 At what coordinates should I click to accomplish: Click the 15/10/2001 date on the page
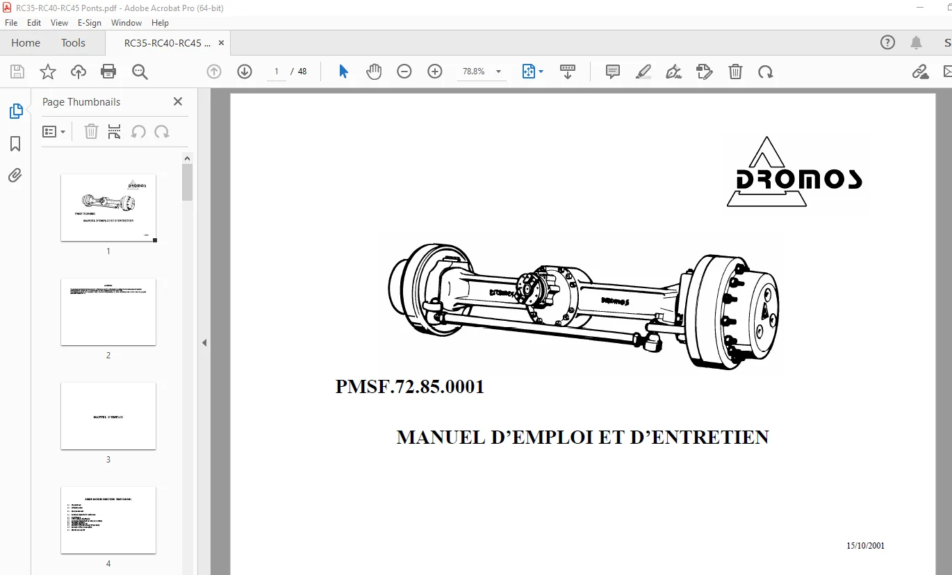[865, 546]
